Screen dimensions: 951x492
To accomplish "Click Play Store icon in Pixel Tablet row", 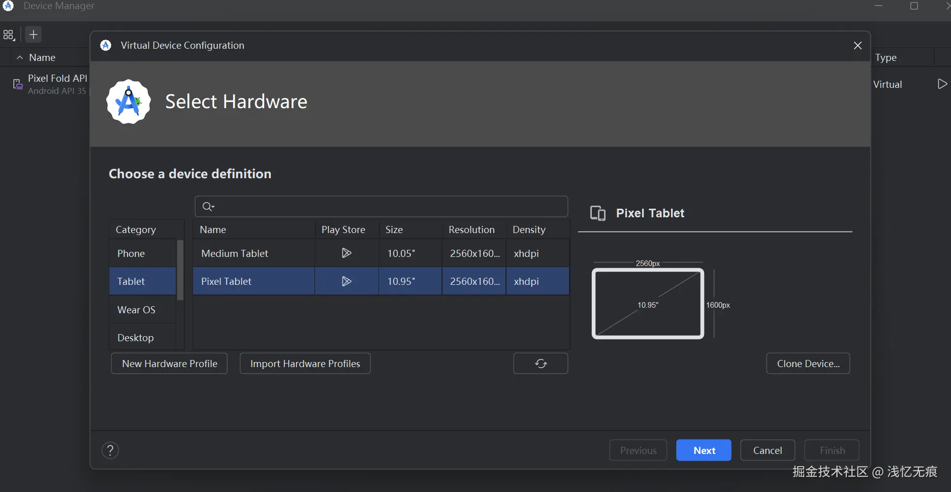I will click(346, 281).
